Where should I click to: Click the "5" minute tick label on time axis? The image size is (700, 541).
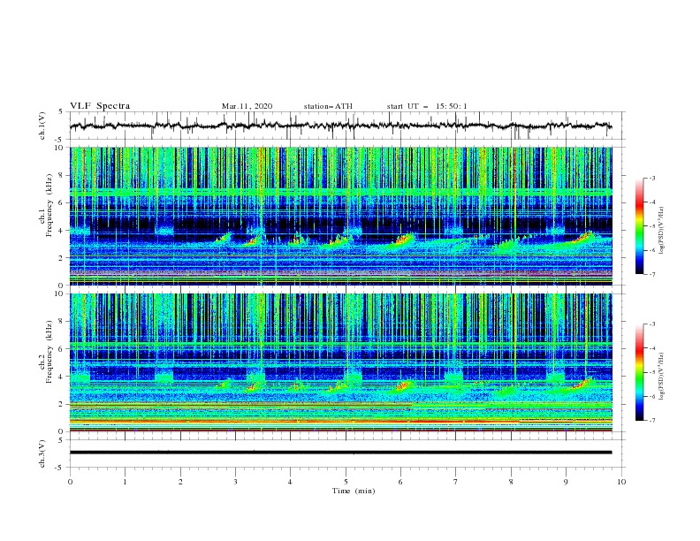[346, 482]
